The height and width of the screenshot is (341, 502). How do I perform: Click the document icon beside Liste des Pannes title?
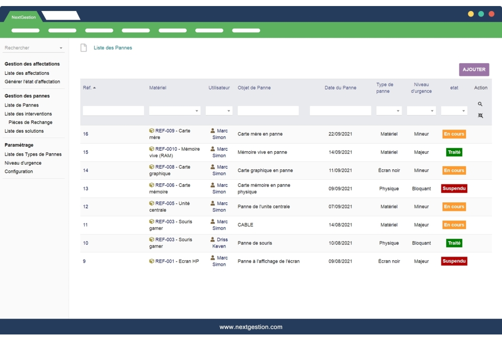tap(83, 48)
